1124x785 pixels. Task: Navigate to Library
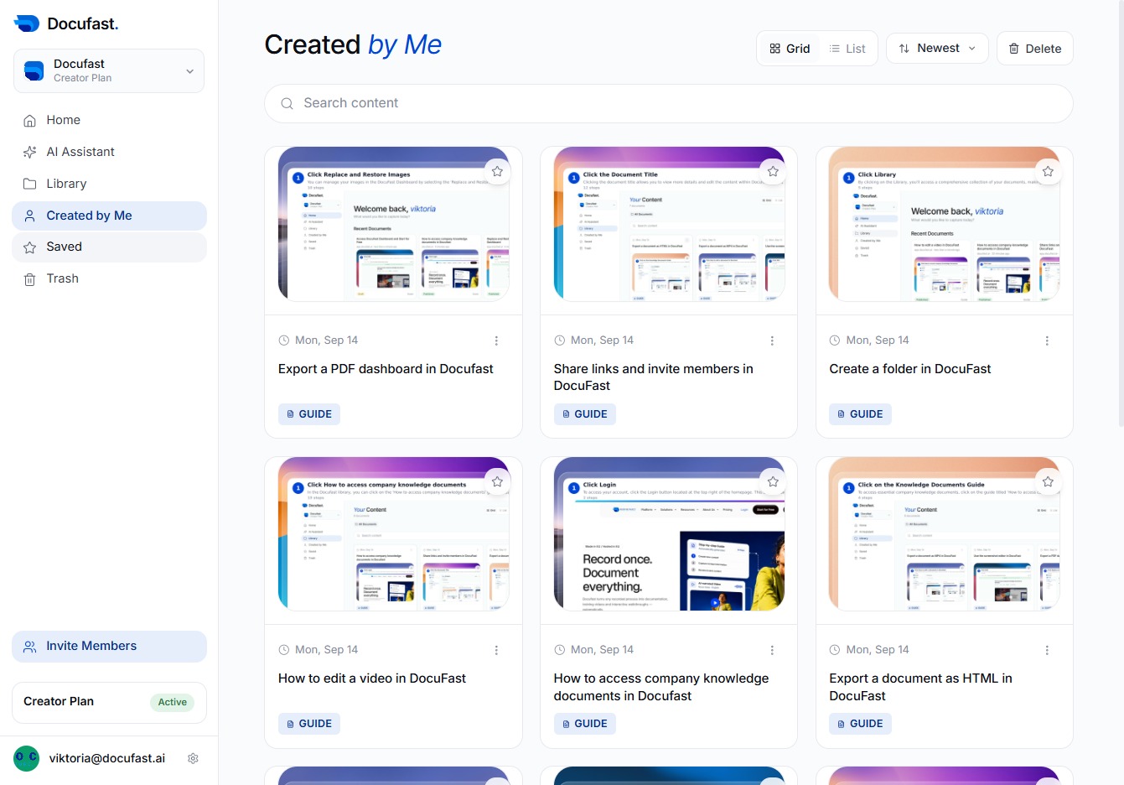pyautogui.click(x=109, y=184)
